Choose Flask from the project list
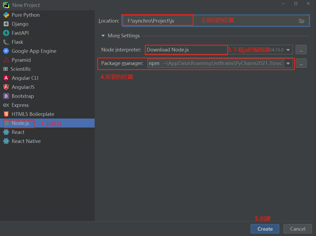 (47, 42)
